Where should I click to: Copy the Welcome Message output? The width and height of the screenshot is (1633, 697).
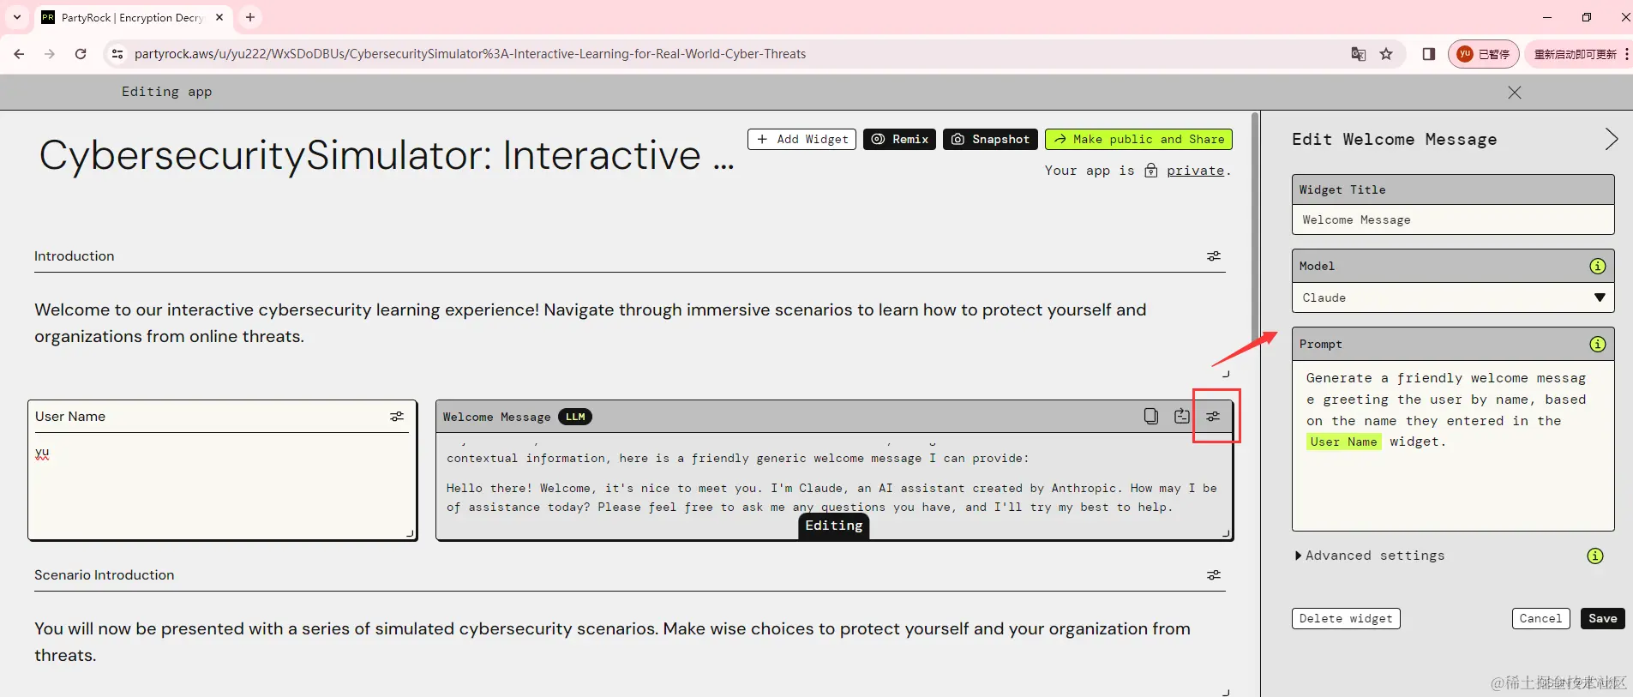[1150, 417]
